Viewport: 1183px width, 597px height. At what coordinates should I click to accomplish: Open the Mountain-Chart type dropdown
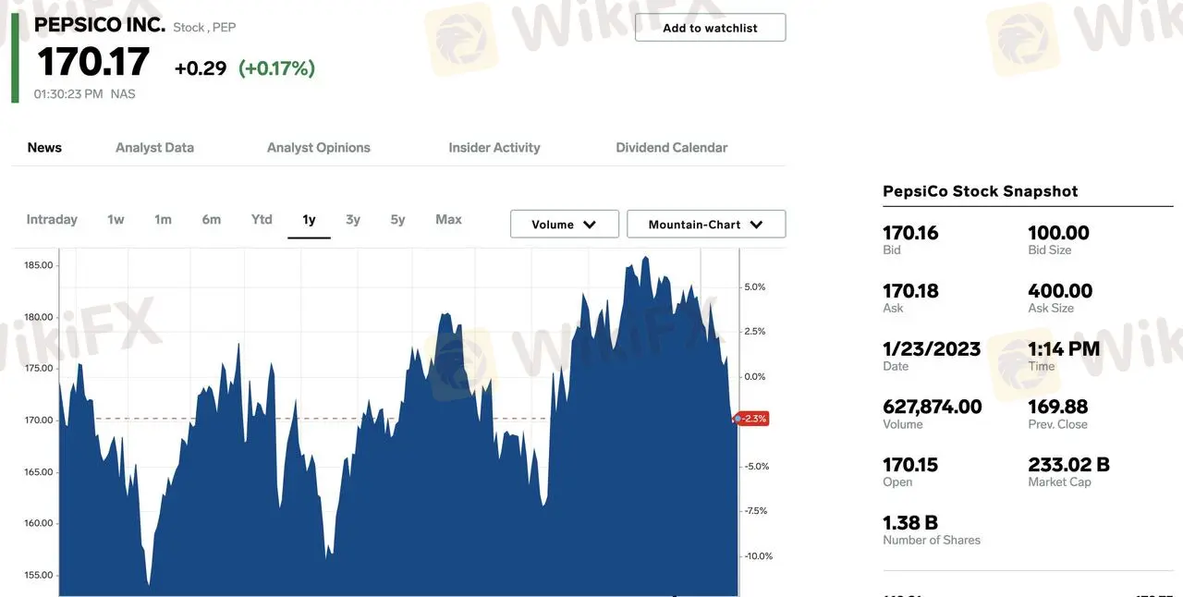pos(705,225)
